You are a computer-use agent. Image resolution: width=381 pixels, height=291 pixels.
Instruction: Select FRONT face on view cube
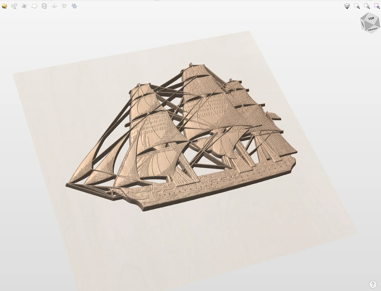pos(373,29)
